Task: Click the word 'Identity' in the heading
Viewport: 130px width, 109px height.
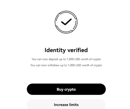Action: coord(55,50)
